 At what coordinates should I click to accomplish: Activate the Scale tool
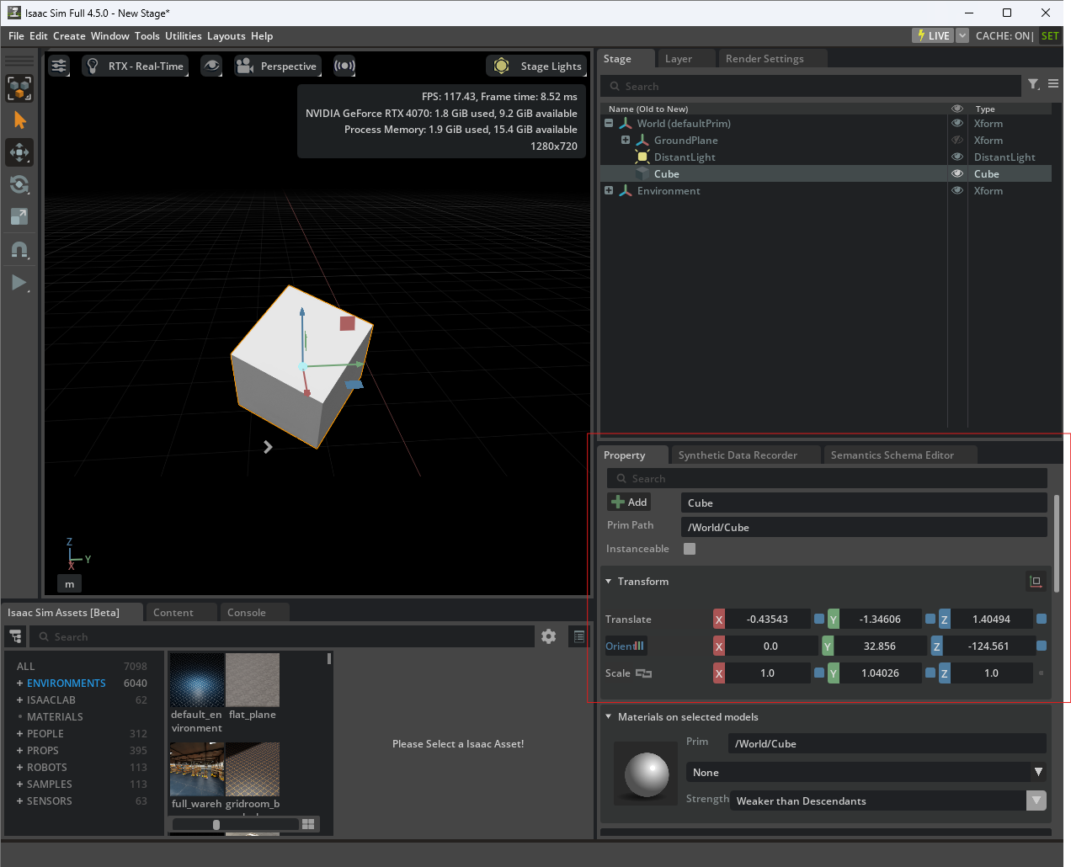click(19, 216)
